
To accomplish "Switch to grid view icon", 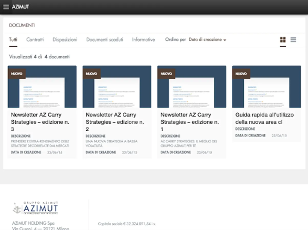I will (x=283, y=40).
